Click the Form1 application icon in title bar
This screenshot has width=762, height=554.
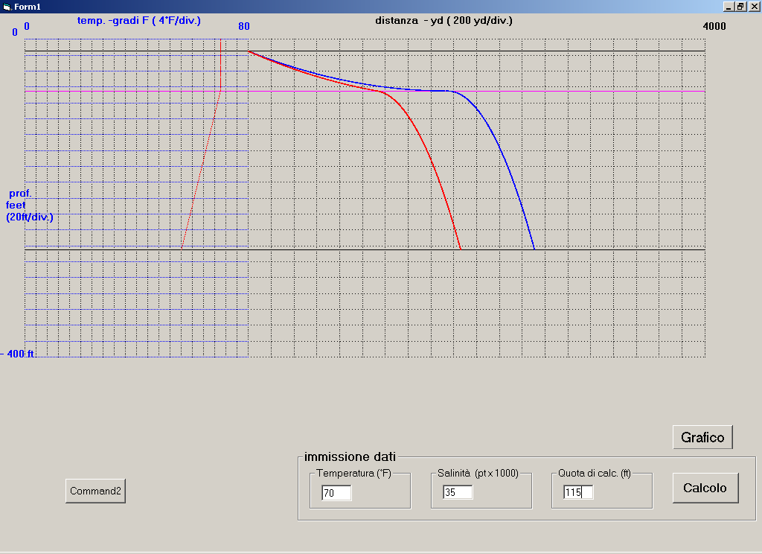[x=7, y=6]
